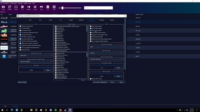Image resolution: width=200 pixels, height=112 pixels.
Task: Toggle Accurate RSX reservation access
Action: [x=20, y=33]
